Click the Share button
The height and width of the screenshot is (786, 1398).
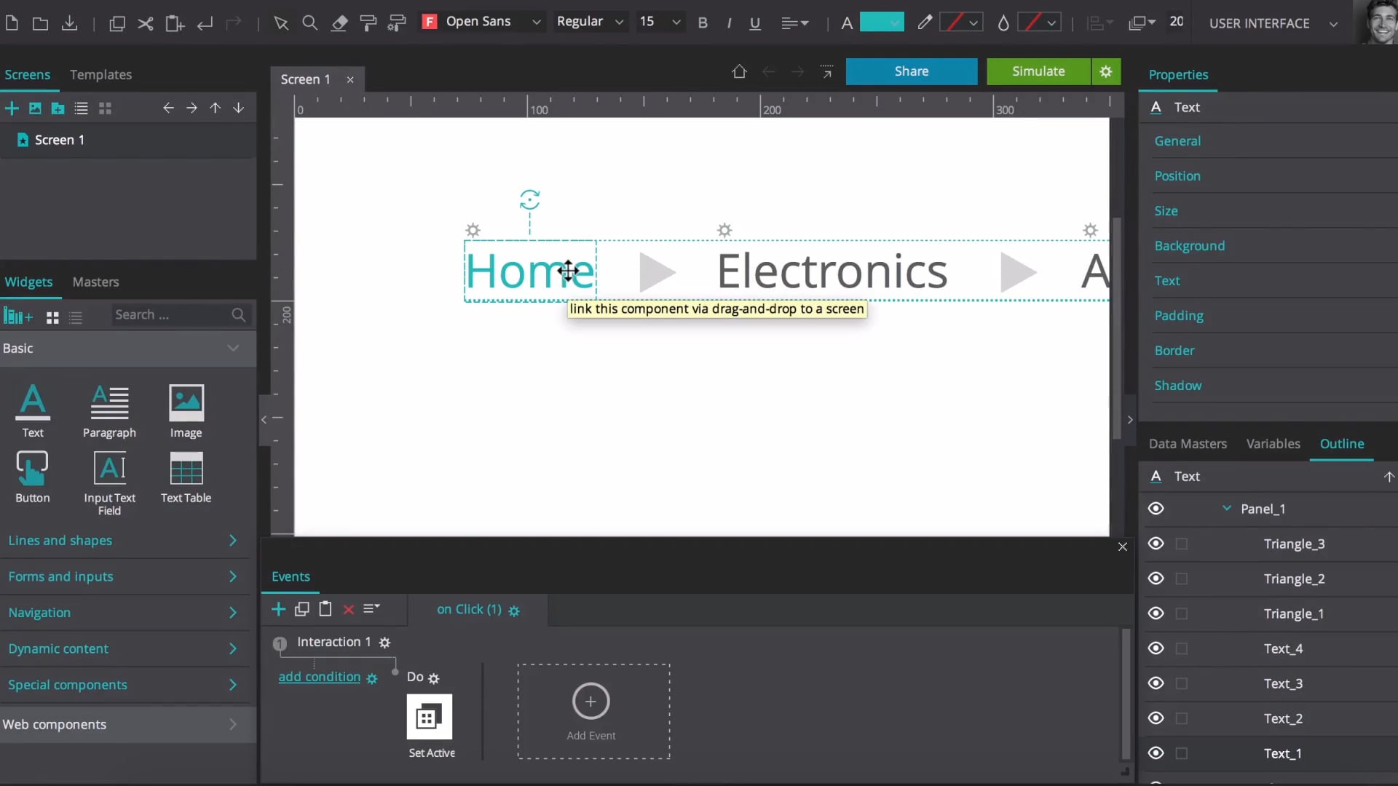point(912,71)
